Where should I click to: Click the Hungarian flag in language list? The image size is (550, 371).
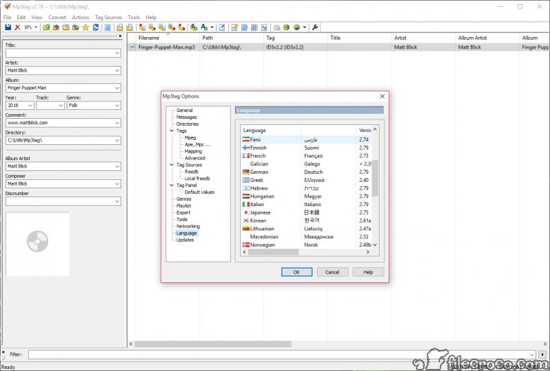(246, 196)
